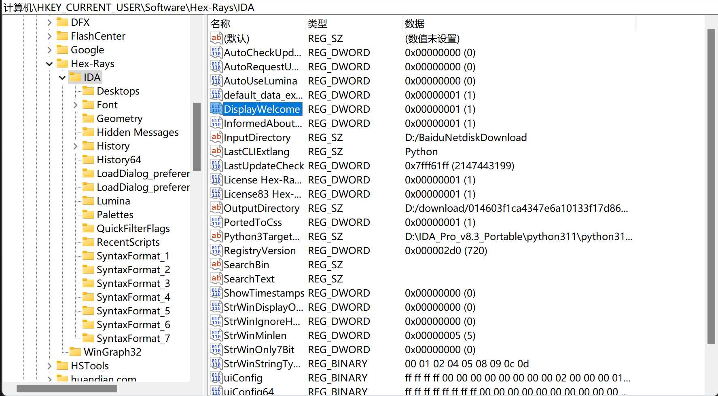The height and width of the screenshot is (396, 718).
Task: Select the SyntaxFormat_4 key
Action: pos(133,297)
